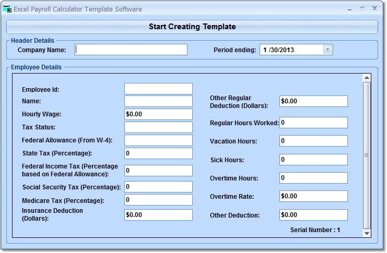Click the 'Overtime Rate:' label
The height and width of the screenshot is (253, 387).
pyautogui.click(x=232, y=197)
